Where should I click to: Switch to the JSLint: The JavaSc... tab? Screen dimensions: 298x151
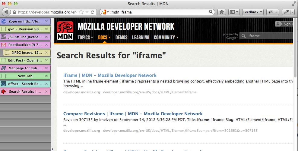tap(25, 37)
